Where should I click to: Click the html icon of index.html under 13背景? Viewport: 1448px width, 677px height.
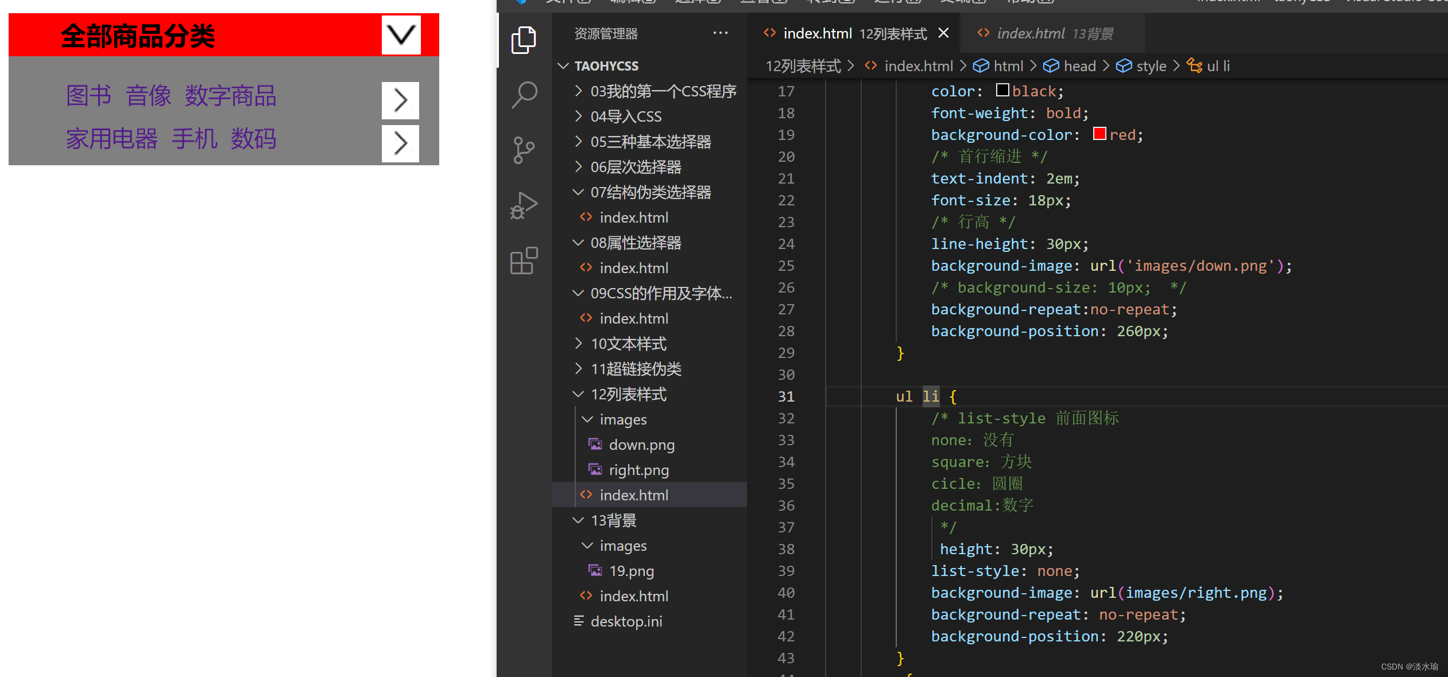[x=586, y=596]
